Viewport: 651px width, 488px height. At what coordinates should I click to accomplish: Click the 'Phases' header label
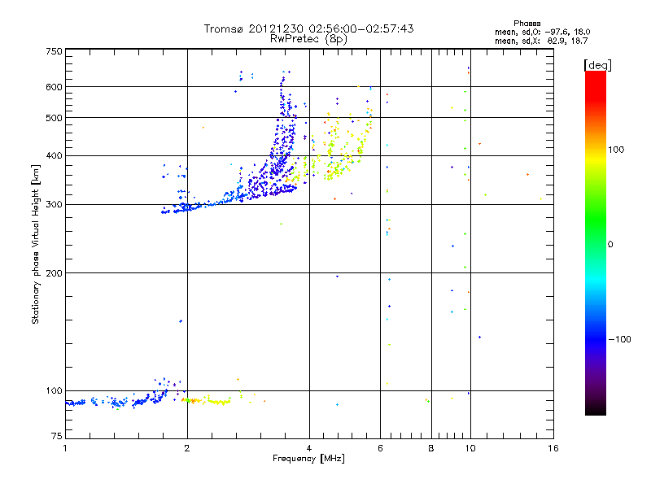[526, 24]
